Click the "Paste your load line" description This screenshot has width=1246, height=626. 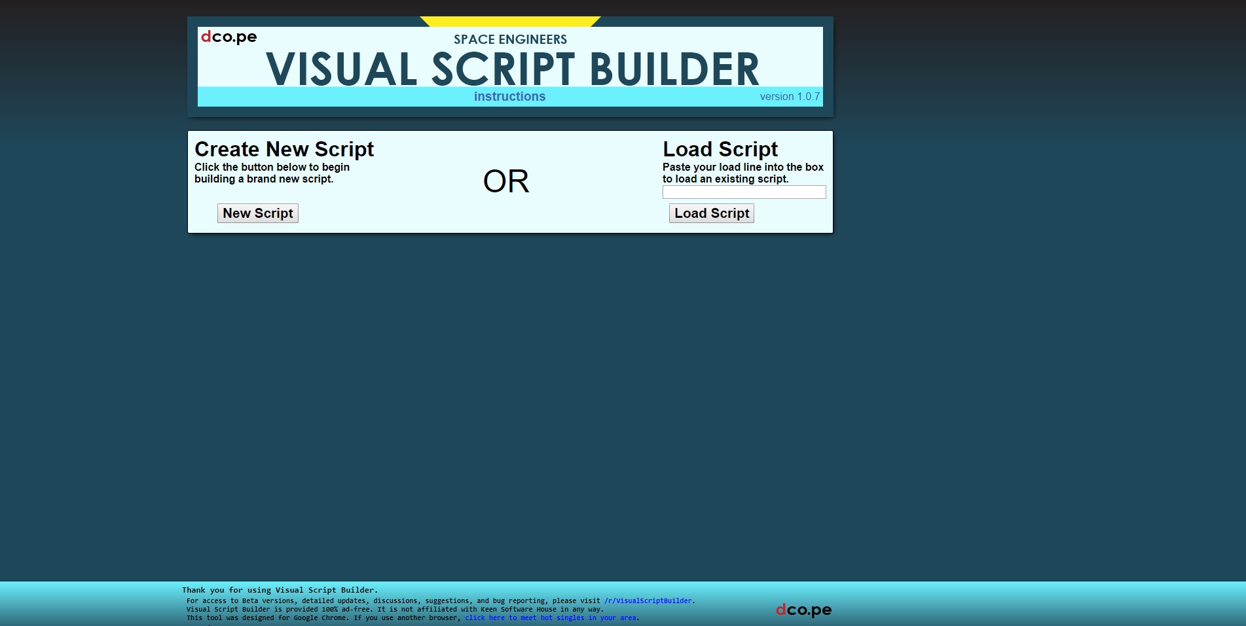pos(742,173)
